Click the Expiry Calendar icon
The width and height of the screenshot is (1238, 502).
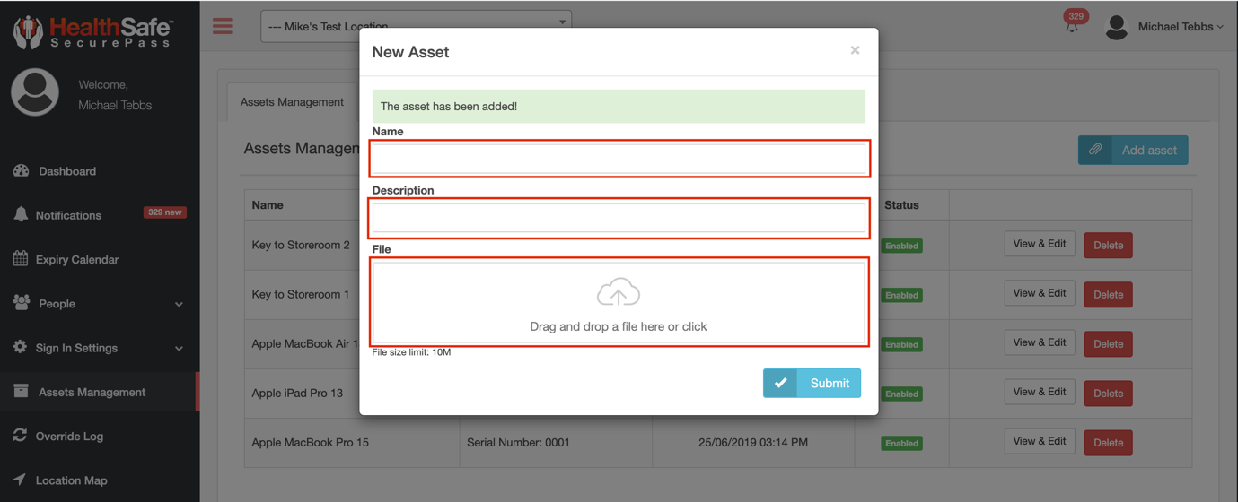[21, 259]
